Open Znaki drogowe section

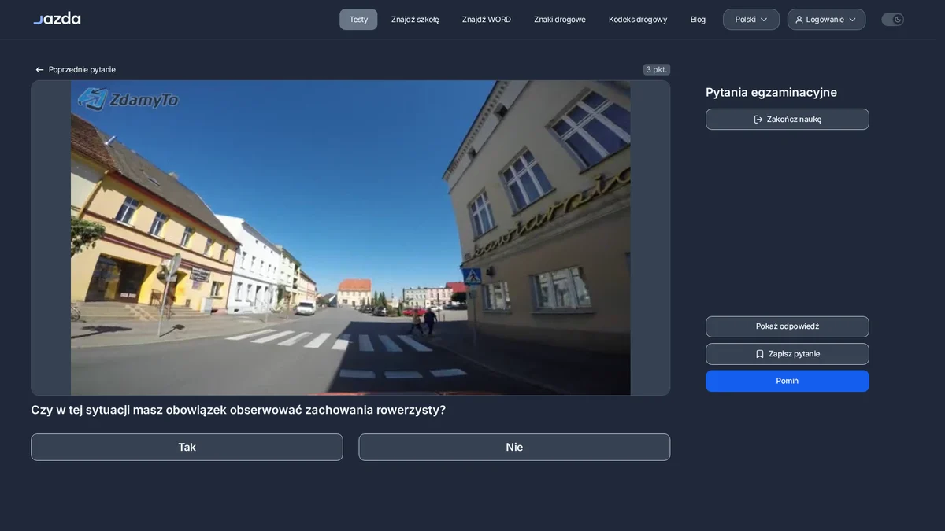point(560,20)
